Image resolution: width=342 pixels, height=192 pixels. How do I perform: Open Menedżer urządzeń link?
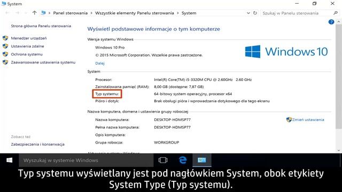point(29,38)
